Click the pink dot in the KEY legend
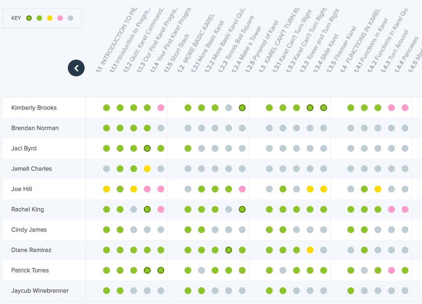Screen dimensions: 422x304 coord(60,18)
